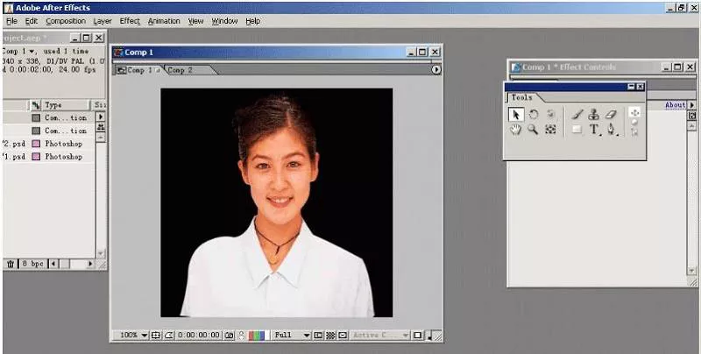Toggle title/action safe guides

(x=155, y=335)
